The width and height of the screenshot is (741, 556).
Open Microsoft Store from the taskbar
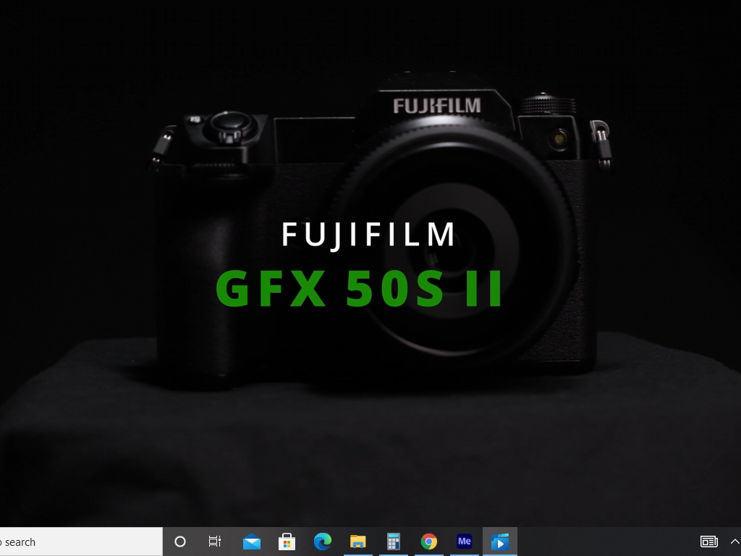click(287, 542)
